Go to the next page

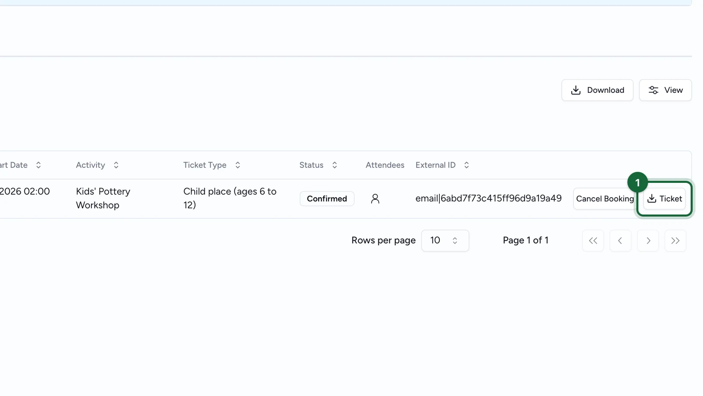pos(648,240)
